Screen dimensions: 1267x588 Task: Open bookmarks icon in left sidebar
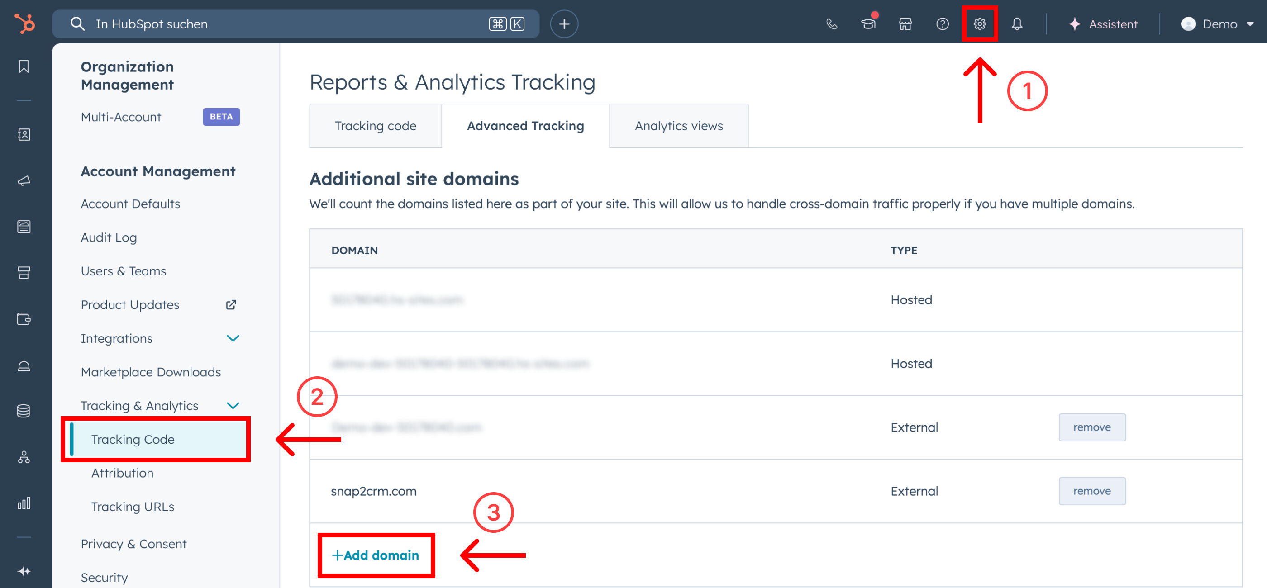[x=24, y=66]
